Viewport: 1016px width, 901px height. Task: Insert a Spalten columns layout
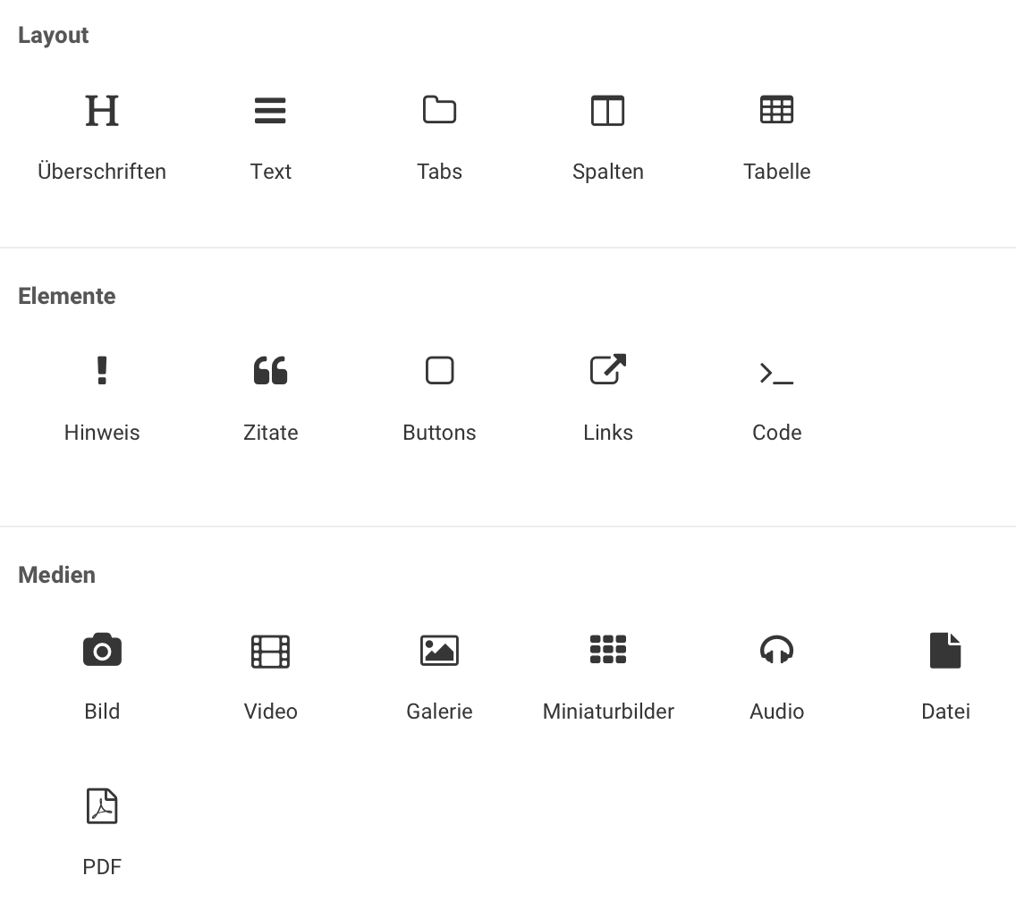pyautogui.click(x=608, y=110)
